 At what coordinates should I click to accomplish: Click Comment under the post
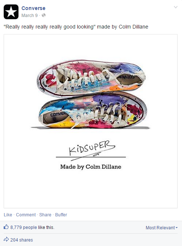pos(26,215)
